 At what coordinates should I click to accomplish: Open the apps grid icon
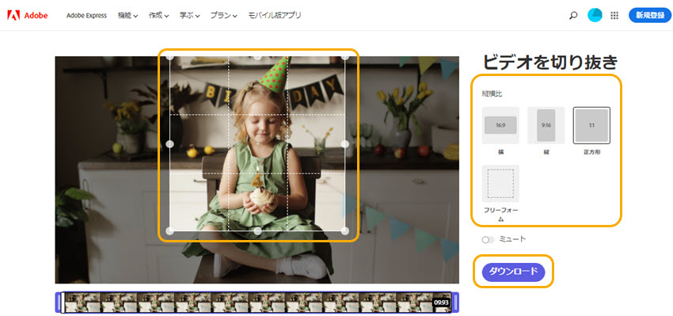(x=614, y=16)
